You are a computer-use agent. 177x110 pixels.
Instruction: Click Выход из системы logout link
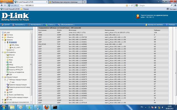pyautogui.click(x=154, y=25)
